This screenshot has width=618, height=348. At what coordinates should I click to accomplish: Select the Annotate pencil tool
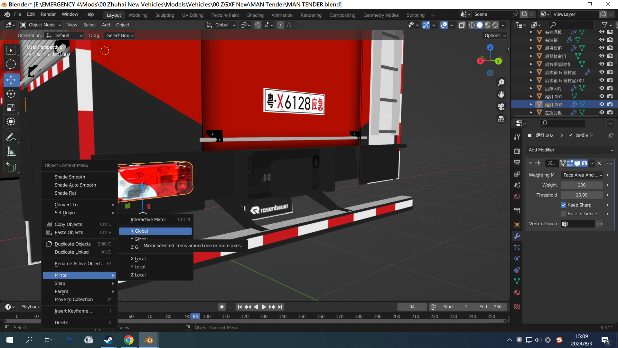pyautogui.click(x=11, y=138)
